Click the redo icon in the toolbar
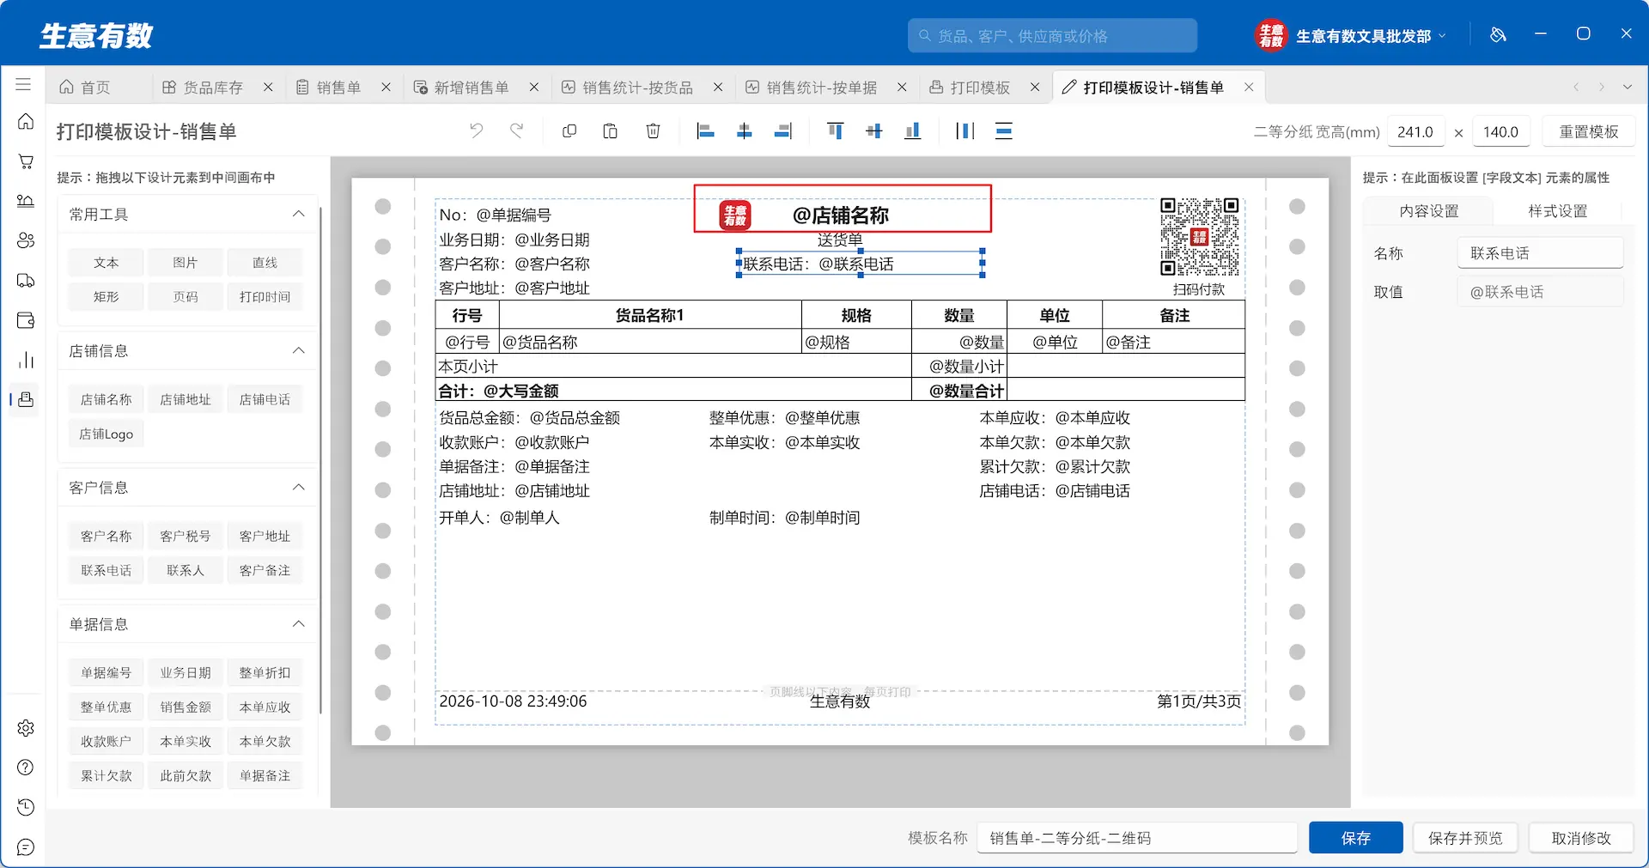This screenshot has width=1649, height=868. [516, 131]
